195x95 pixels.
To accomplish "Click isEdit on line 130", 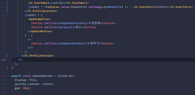I will coord(31,15).
